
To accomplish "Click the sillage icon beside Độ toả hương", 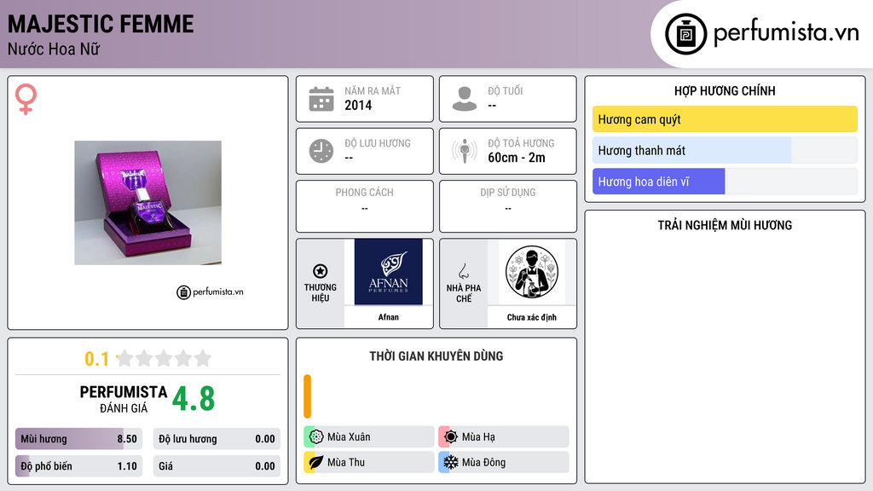I will click(x=465, y=151).
